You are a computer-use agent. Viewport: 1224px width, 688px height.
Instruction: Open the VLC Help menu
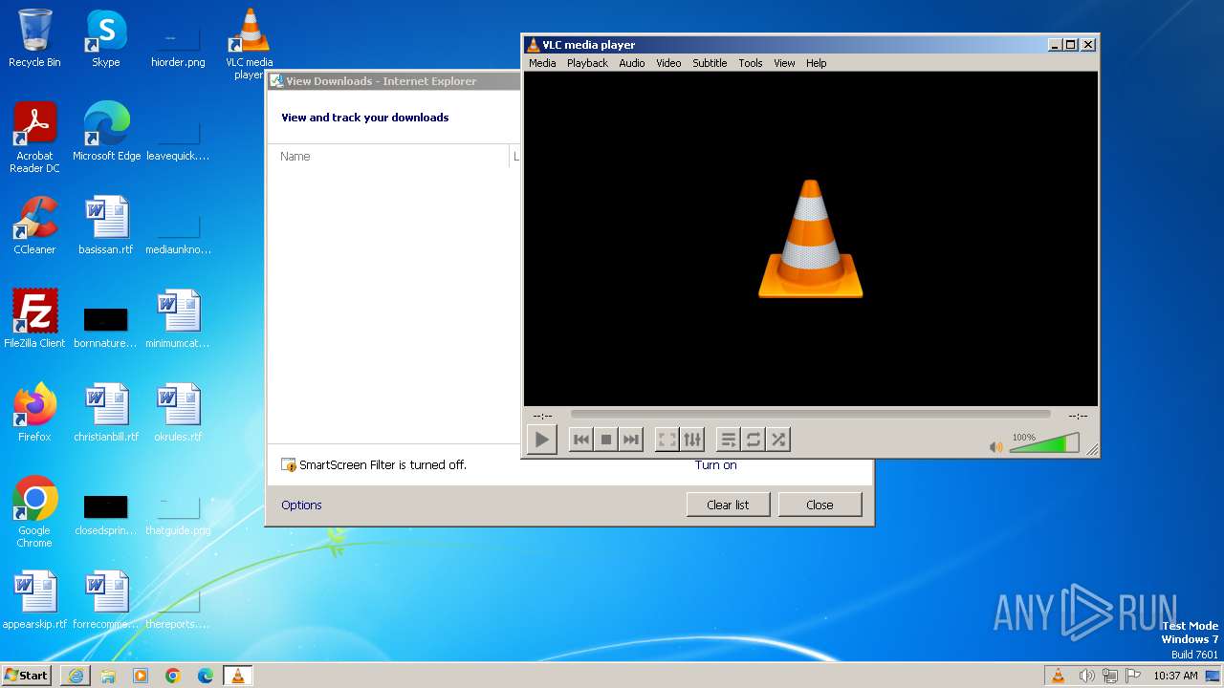coord(816,63)
